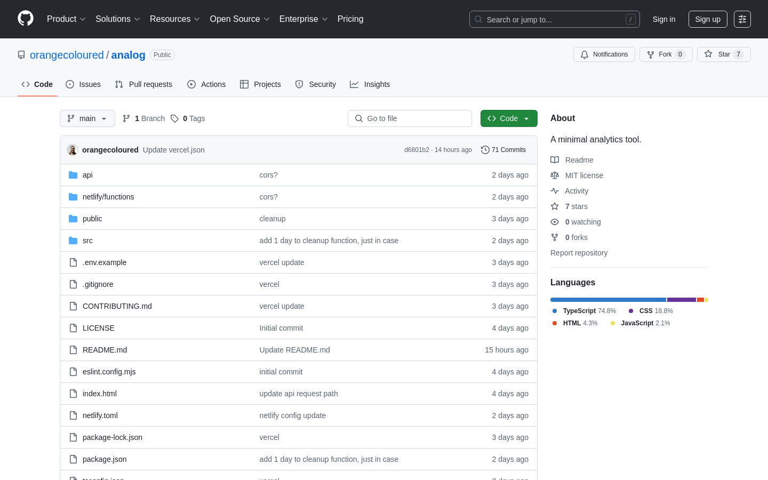Switch to the Pull requests tab
768x480 pixels.
click(143, 84)
